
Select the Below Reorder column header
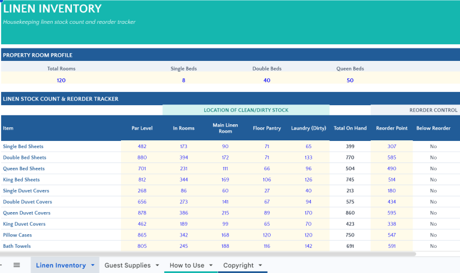[x=433, y=128]
